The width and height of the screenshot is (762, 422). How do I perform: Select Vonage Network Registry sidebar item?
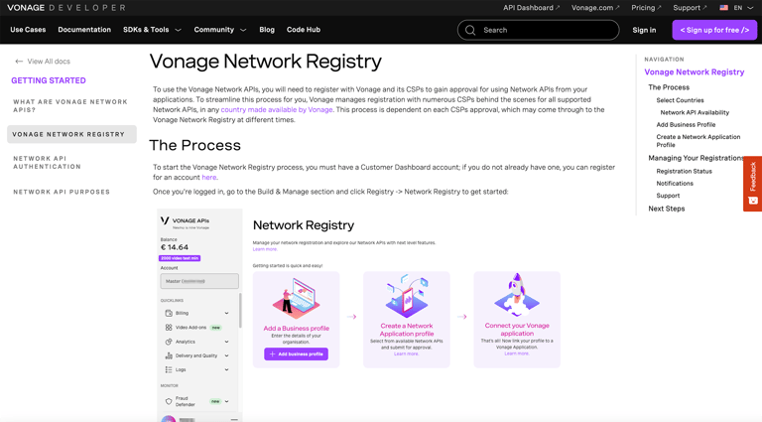[71, 134]
